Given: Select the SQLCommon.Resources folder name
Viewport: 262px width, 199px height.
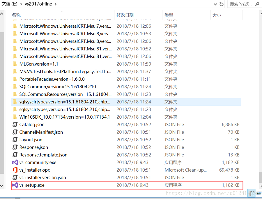Looking at the screenshot, I should [x=65, y=94].
